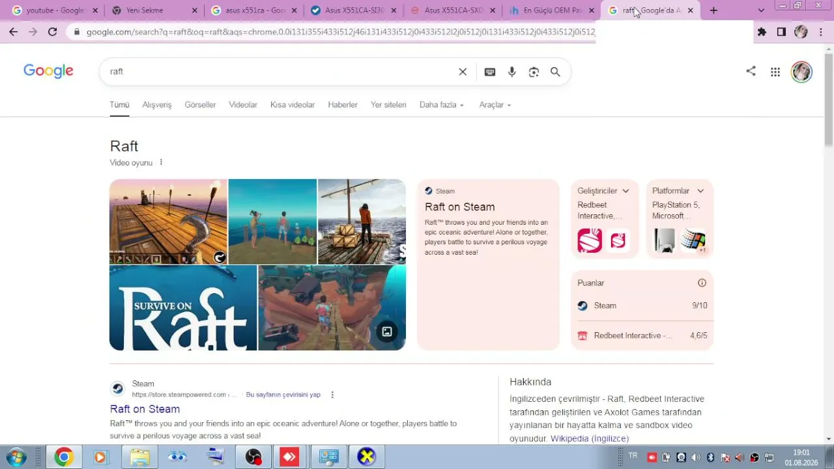Open Daha fazla dropdown
This screenshot has height=469, width=834.
pos(442,105)
